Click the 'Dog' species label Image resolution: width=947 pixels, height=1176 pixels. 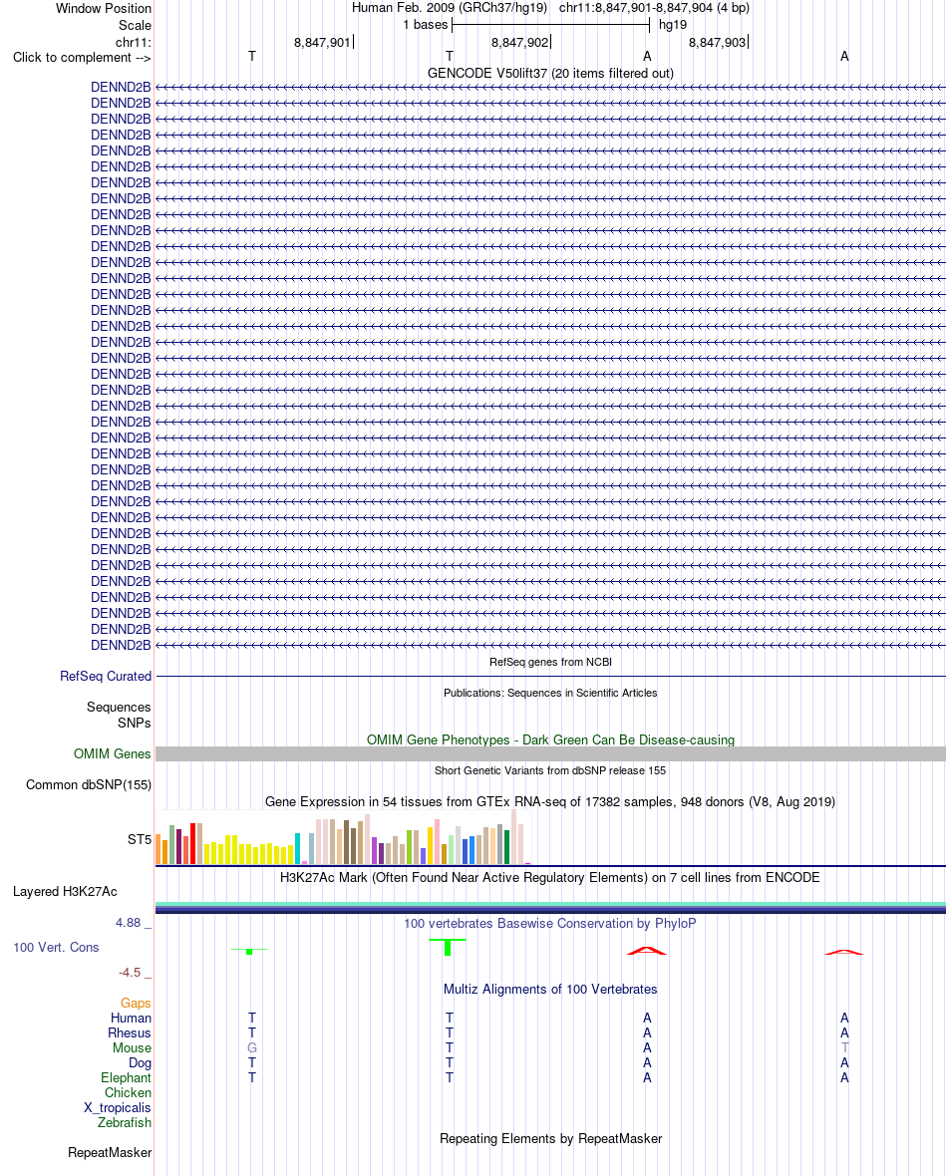[x=140, y=1062]
